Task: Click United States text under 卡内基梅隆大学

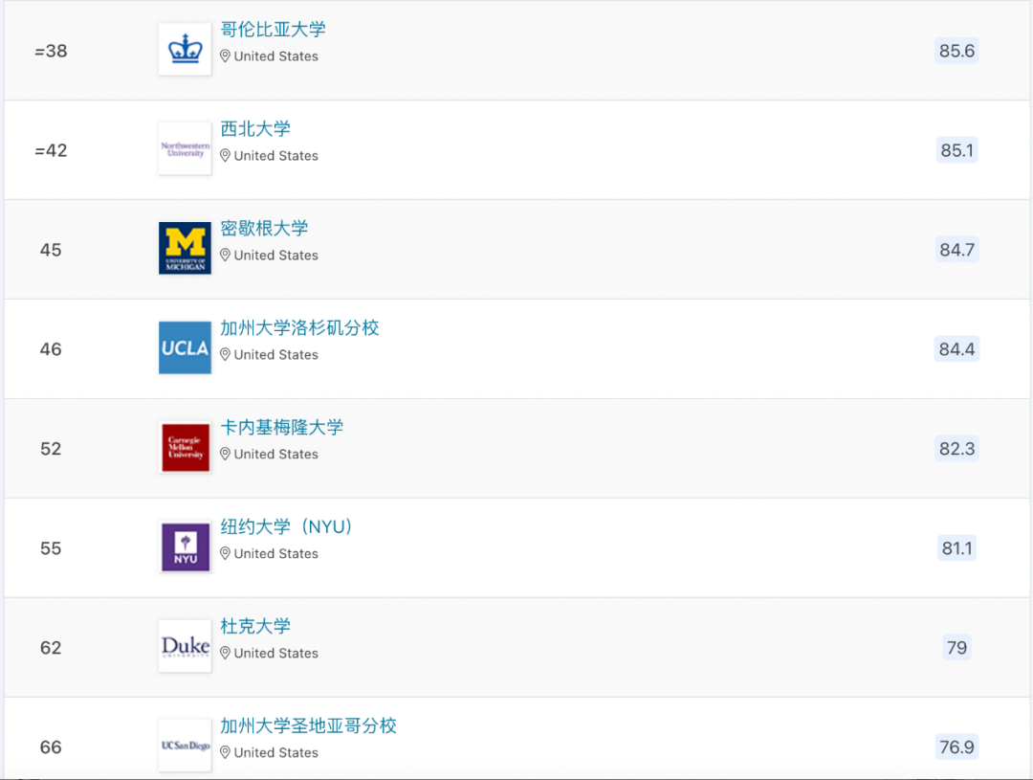Action: click(x=276, y=455)
